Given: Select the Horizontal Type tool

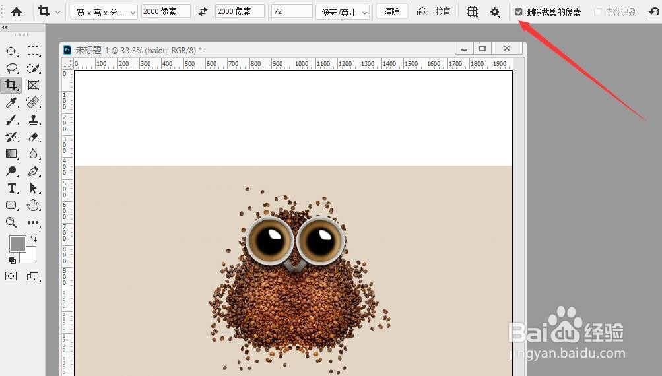Looking at the screenshot, I should click(x=12, y=188).
